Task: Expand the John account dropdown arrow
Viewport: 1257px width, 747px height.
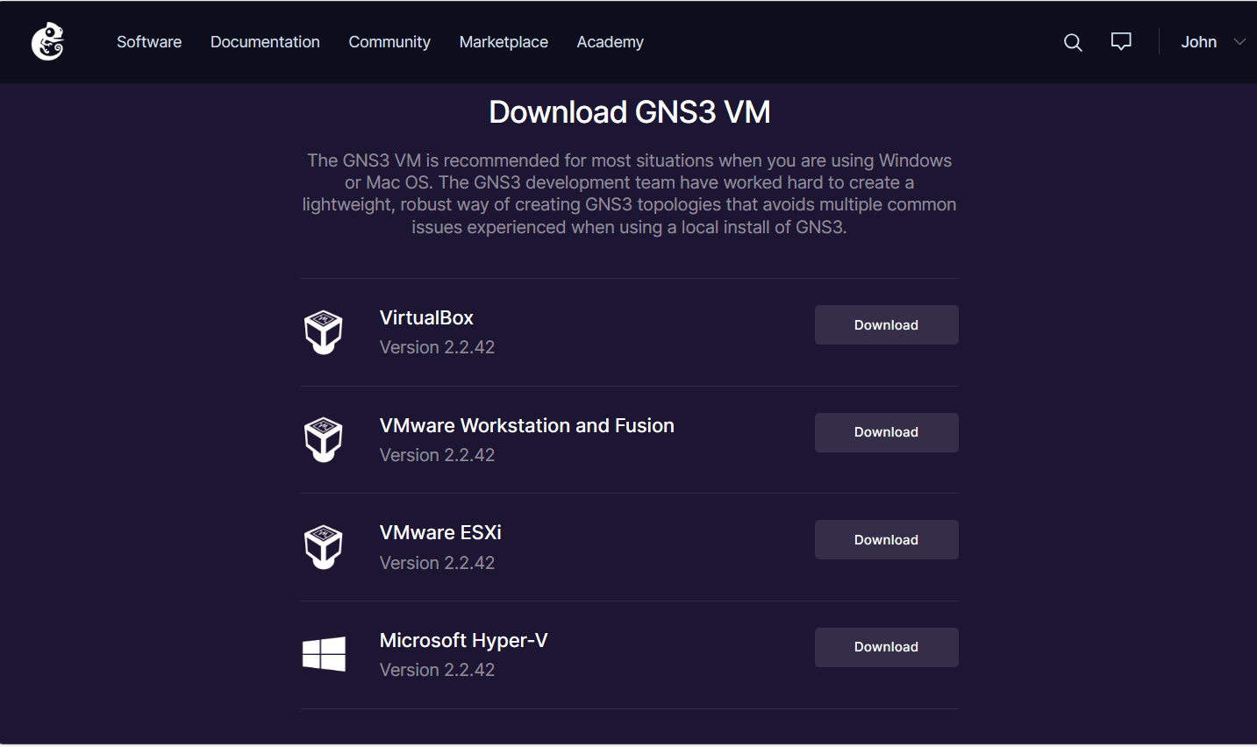Action: pyautogui.click(x=1239, y=42)
